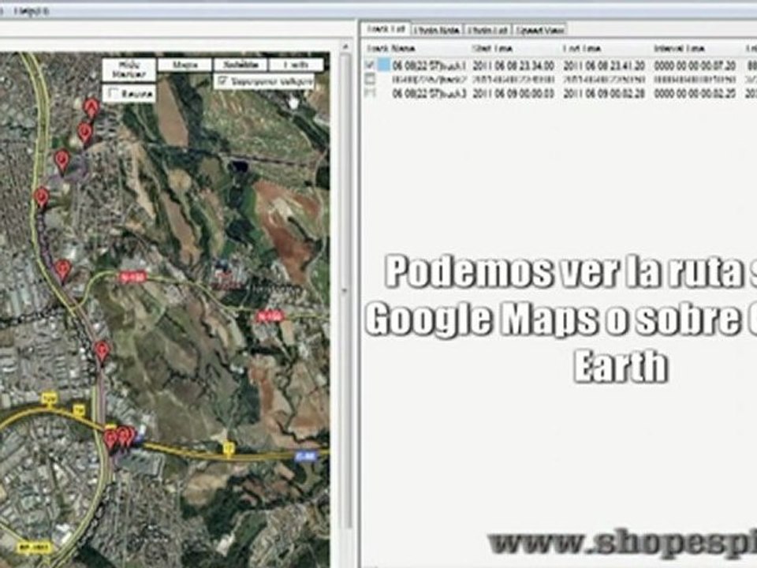Click the Hide Marker button on map
This screenshot has width=757, height=568.
[129, 69]
